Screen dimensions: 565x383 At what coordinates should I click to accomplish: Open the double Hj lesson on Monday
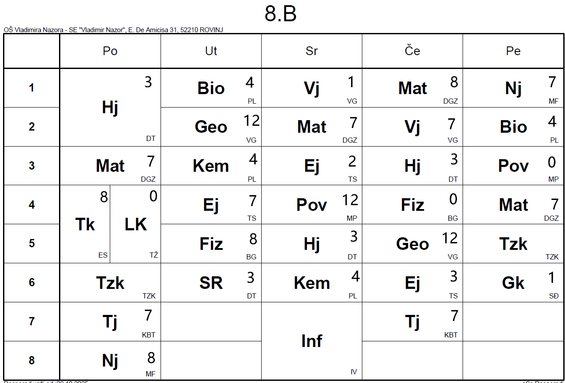click(x=110, y=107)
